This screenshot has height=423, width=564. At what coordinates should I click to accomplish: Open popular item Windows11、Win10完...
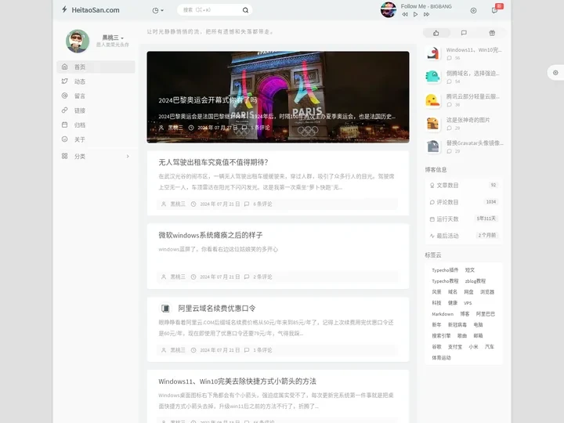[x=474, y=50]
